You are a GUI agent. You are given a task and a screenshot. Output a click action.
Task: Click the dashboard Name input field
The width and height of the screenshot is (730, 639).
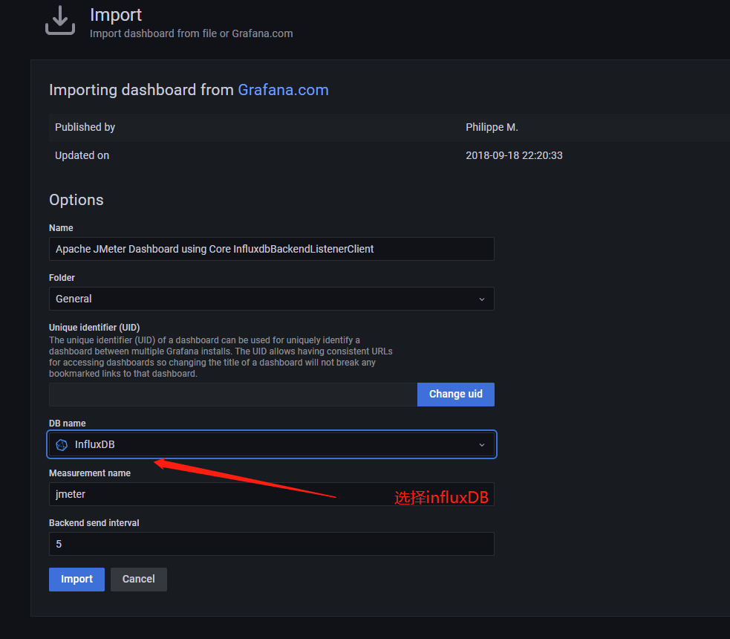point(271,249)
